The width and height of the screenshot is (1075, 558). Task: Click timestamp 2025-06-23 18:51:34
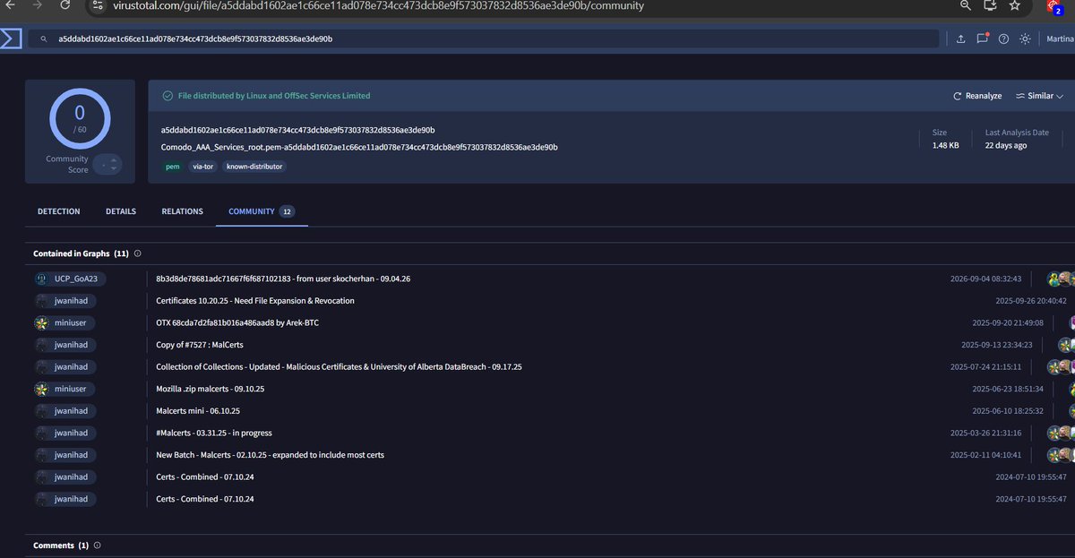click(1008, 389)
